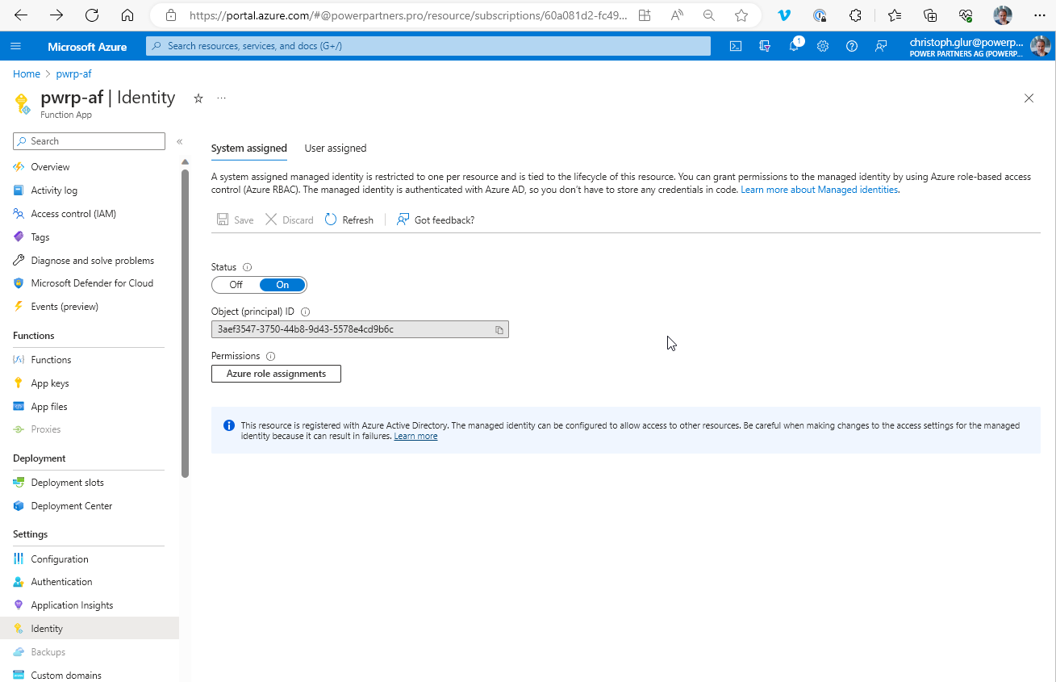Open browser Collections icon
Screen dimensions: 1056x682
[x=930, y=15]
